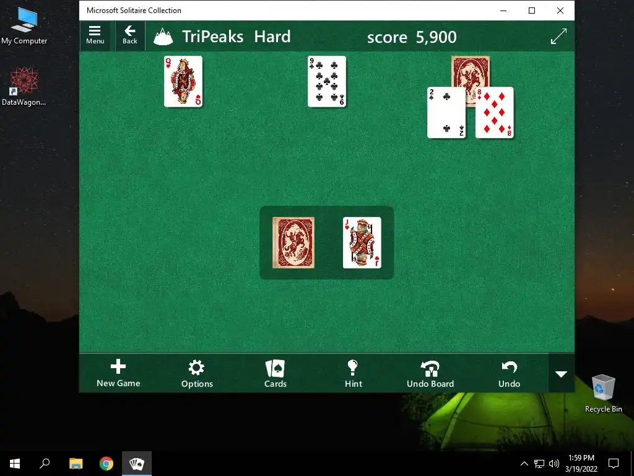Undo the last move
This screenshot has height=476, width=634.
(509, 373)
